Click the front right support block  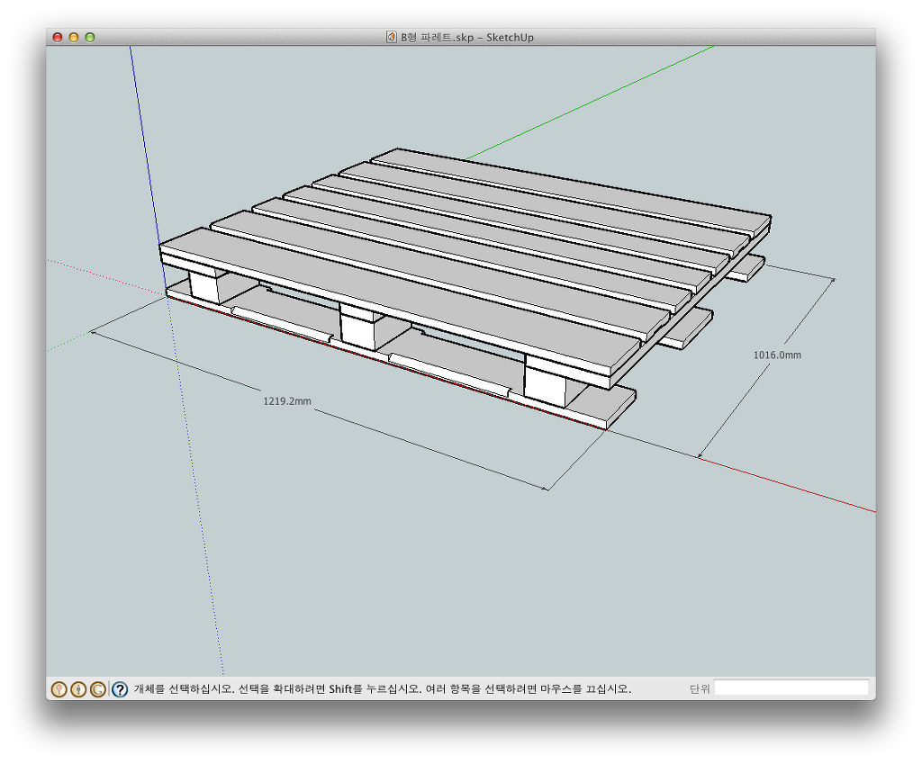tap(547, 384)
